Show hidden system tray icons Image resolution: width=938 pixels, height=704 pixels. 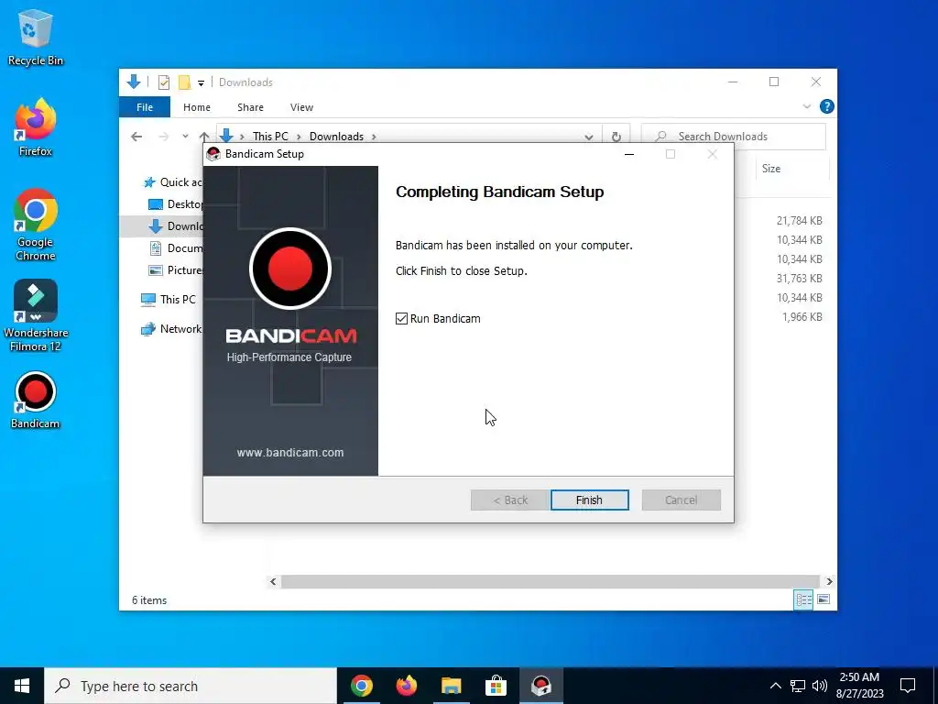coord(775,686)
